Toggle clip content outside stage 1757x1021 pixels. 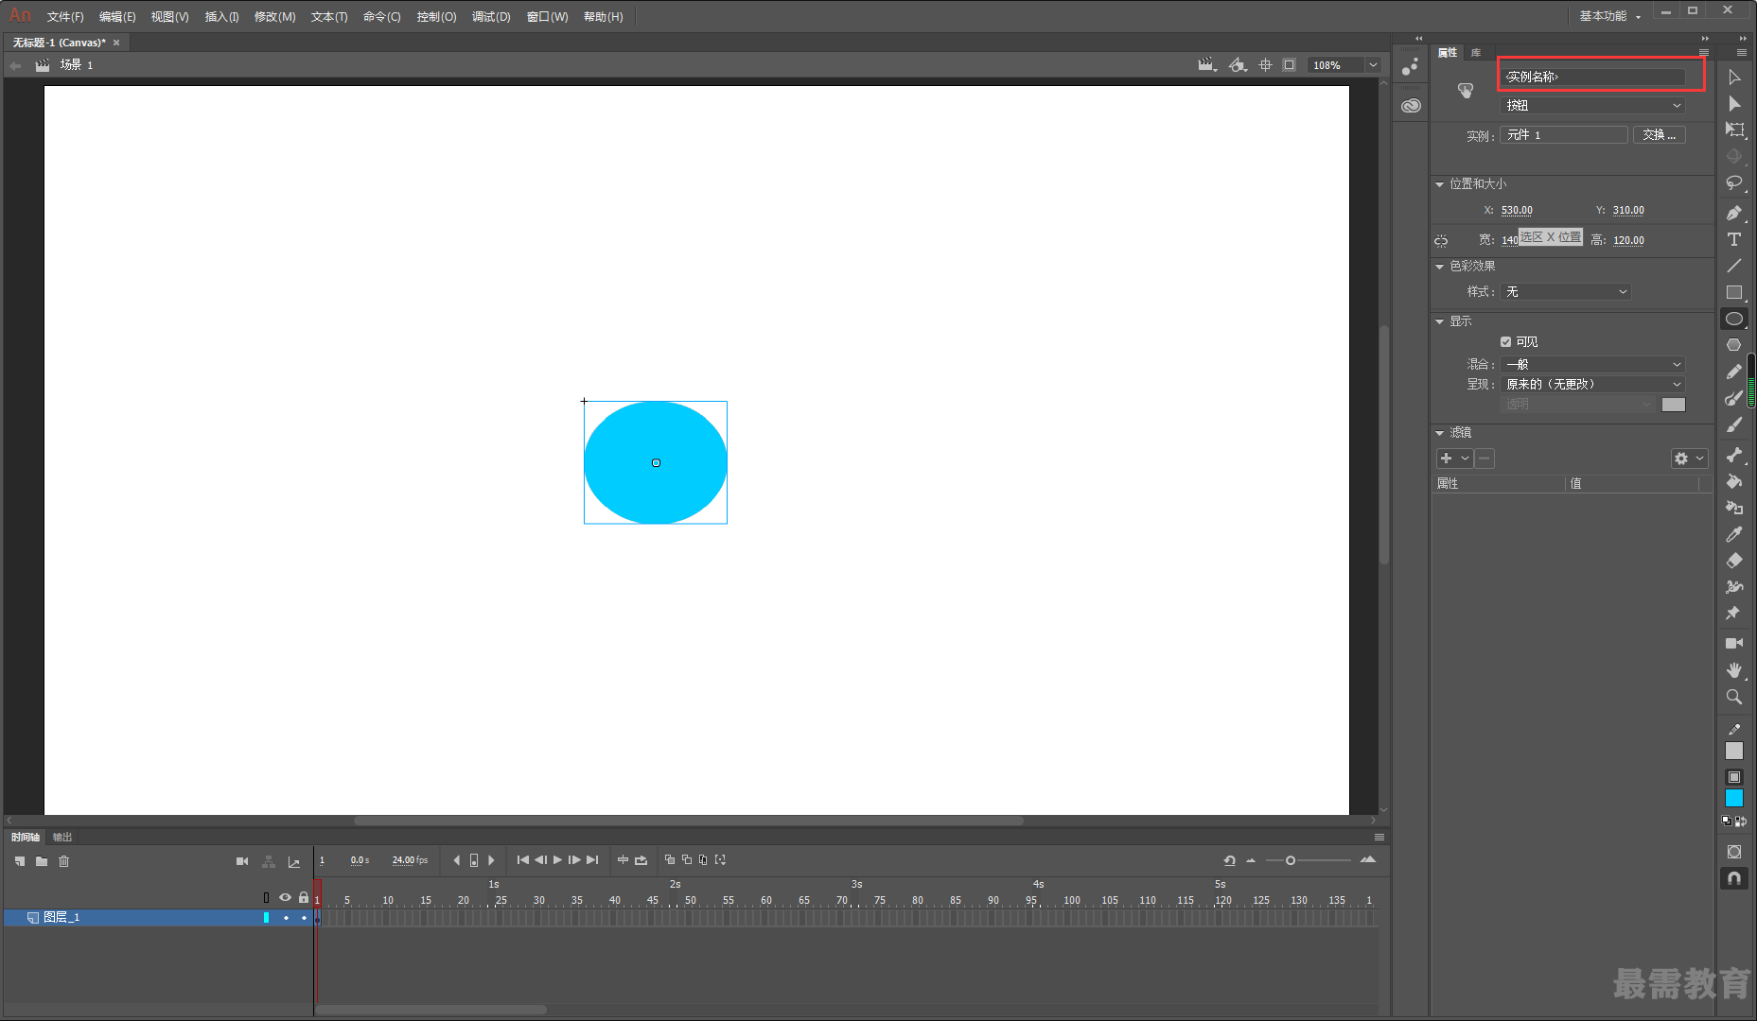coord(1289,65)
